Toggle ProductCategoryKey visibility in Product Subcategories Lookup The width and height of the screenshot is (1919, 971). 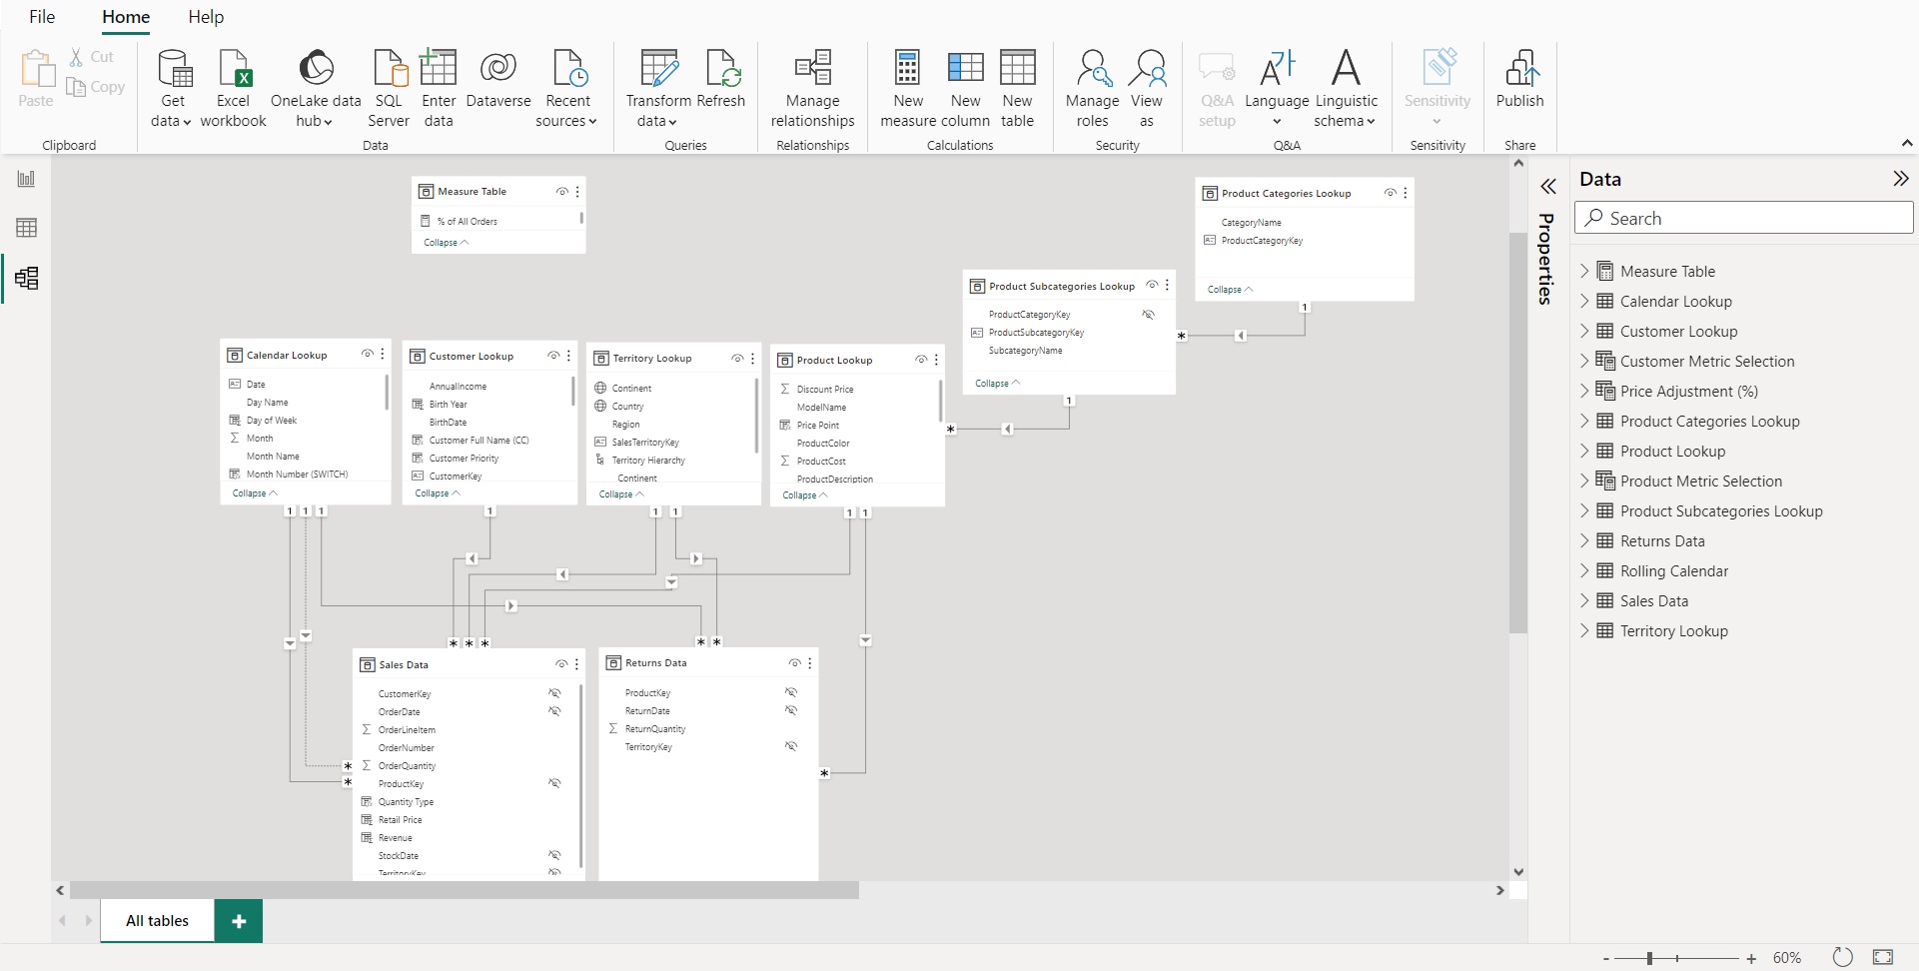coord(1149,314)
